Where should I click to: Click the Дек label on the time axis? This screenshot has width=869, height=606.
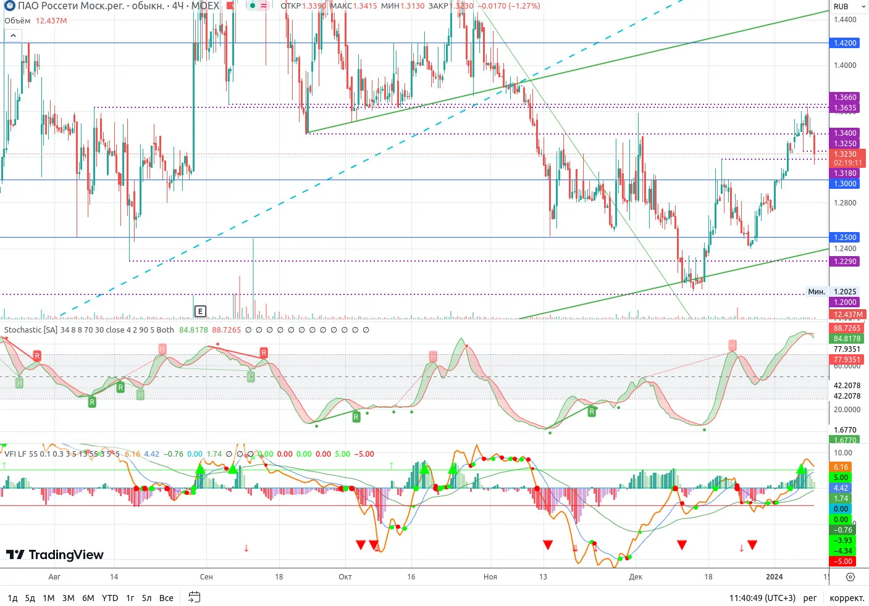(636, 577)
